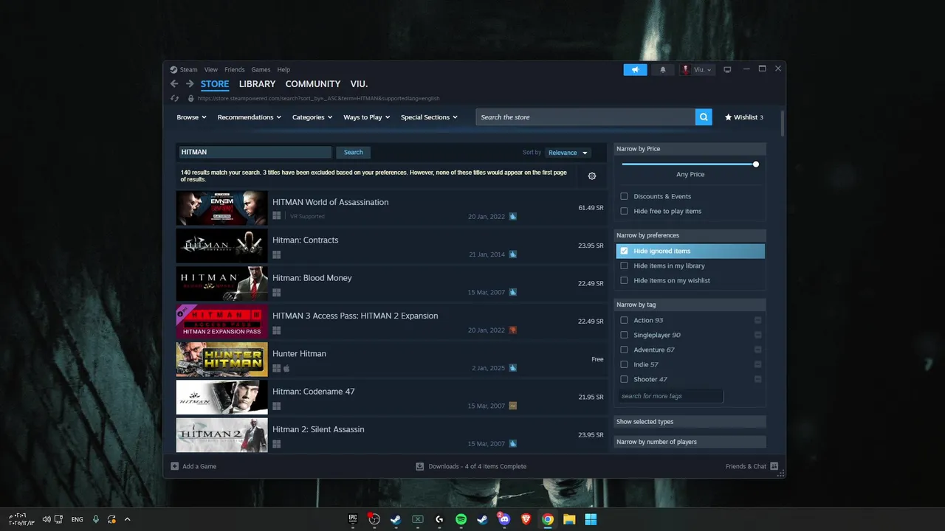Focus the Search the store field

(x=585, y=117)
